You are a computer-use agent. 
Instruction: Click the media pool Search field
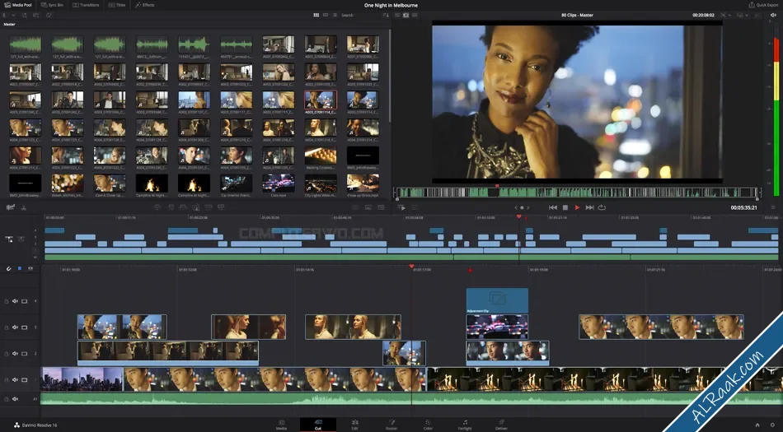360,16
